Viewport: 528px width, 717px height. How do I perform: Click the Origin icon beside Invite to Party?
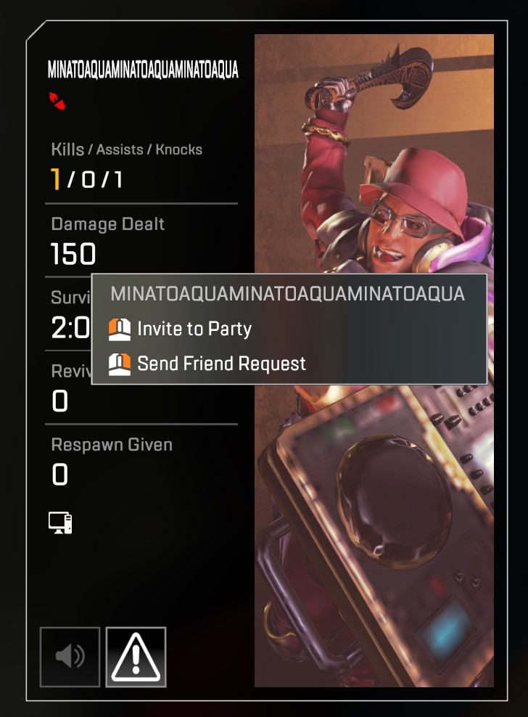(120, 329)
